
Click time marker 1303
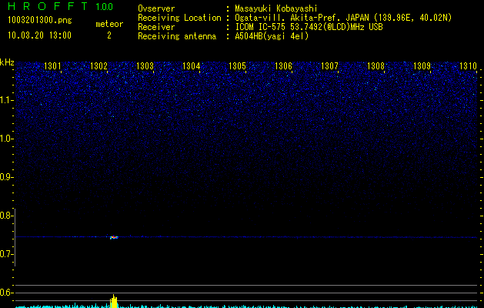[x=145, y=66]
